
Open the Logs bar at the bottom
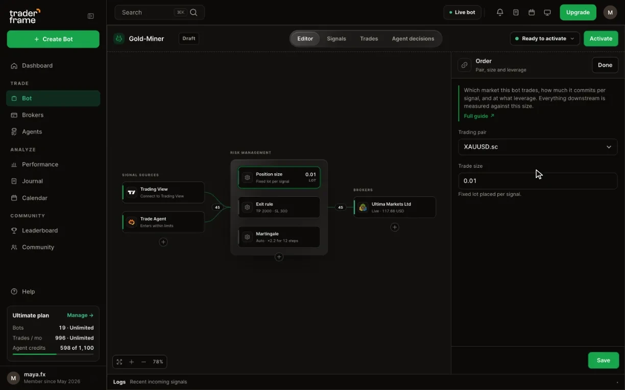click(x=366, y=382)
